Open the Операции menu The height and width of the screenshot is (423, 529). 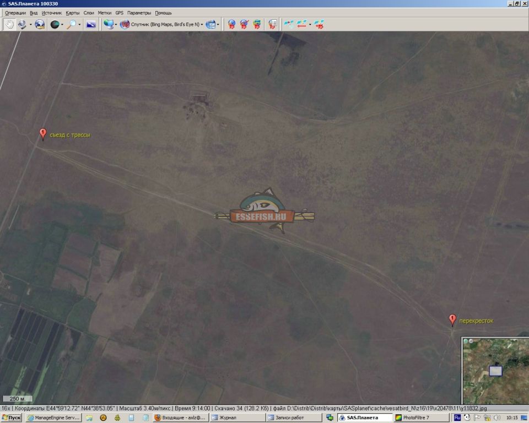pos(15,13)
